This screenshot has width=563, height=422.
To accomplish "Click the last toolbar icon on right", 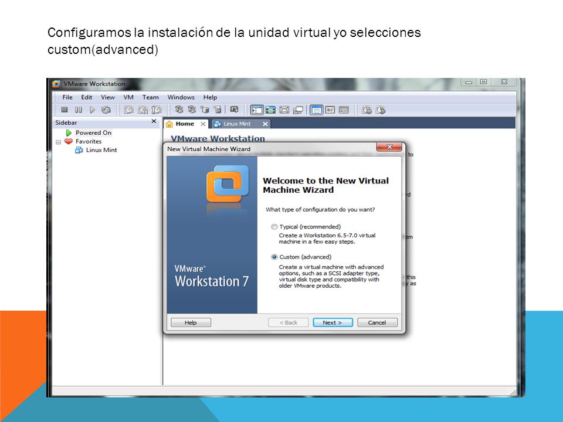I will click(381, 110).
